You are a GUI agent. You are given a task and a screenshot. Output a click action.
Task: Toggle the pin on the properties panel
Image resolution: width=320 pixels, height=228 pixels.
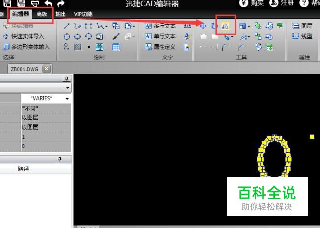[67, 79]
